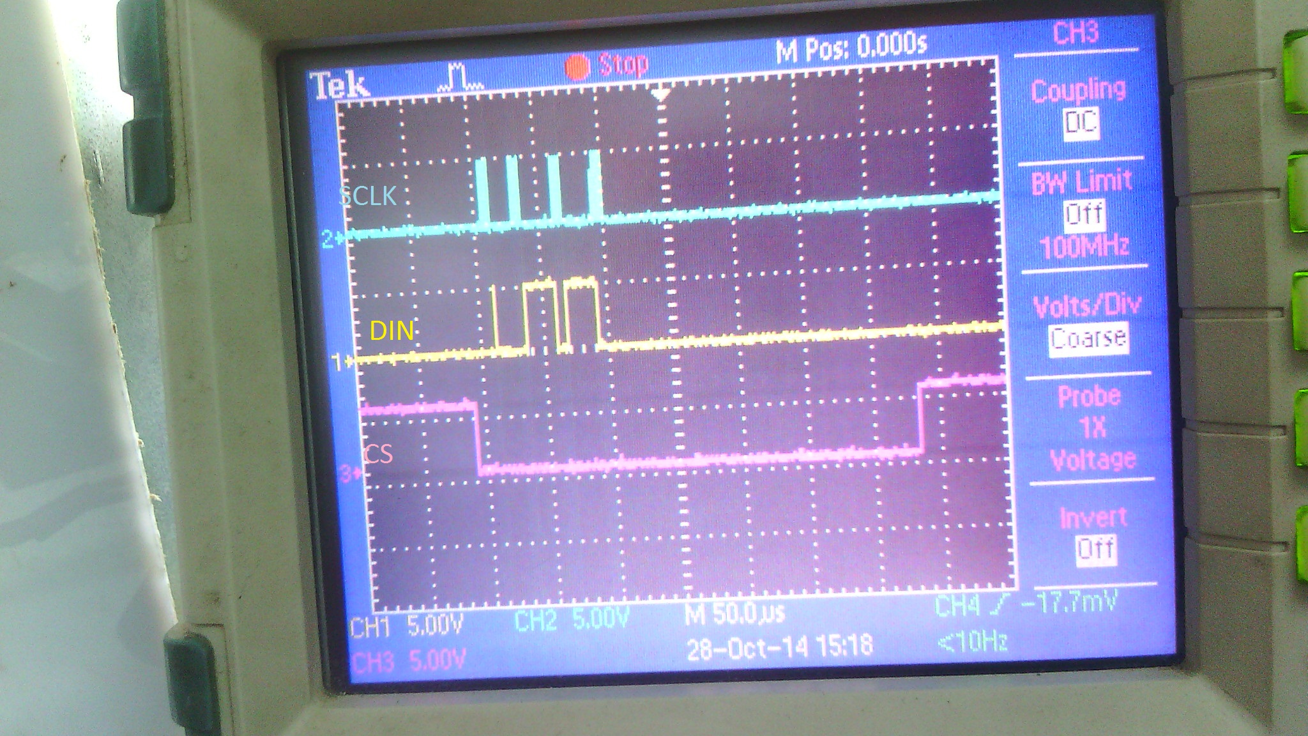Image resolution: width=1308 pixels, height=736 pixels.
Task: Click the CH1 5.00V scale readout
Action: pos(407,627)
